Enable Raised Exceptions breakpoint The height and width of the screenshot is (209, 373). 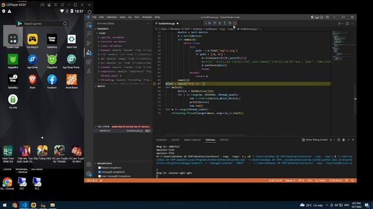(x=100, y=168)
